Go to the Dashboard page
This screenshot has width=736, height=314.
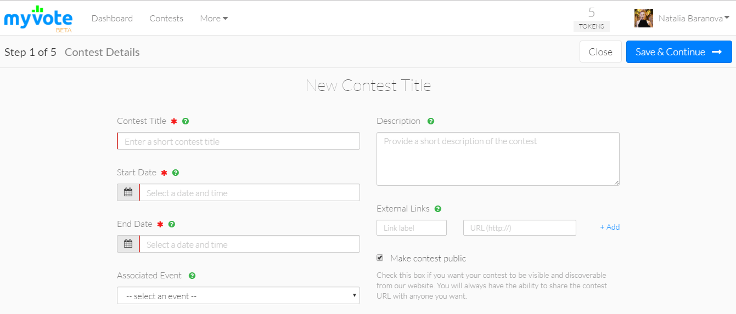pyautogui.click(x=112, y=19)
